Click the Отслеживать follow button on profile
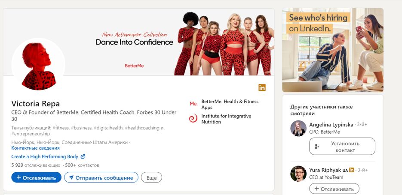The width and height of the screenshot is (402, 195). point(37,177)
